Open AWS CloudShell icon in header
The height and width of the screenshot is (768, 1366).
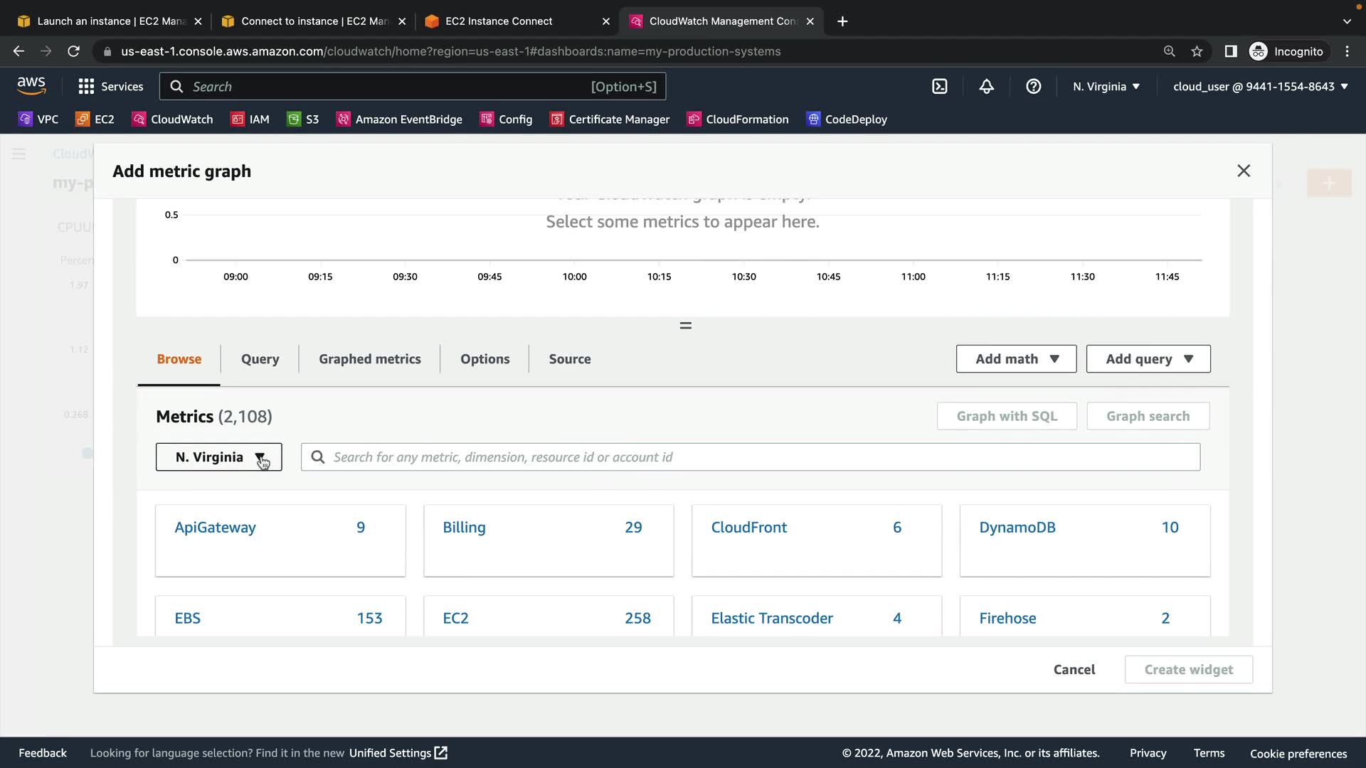tap(940, 87)
